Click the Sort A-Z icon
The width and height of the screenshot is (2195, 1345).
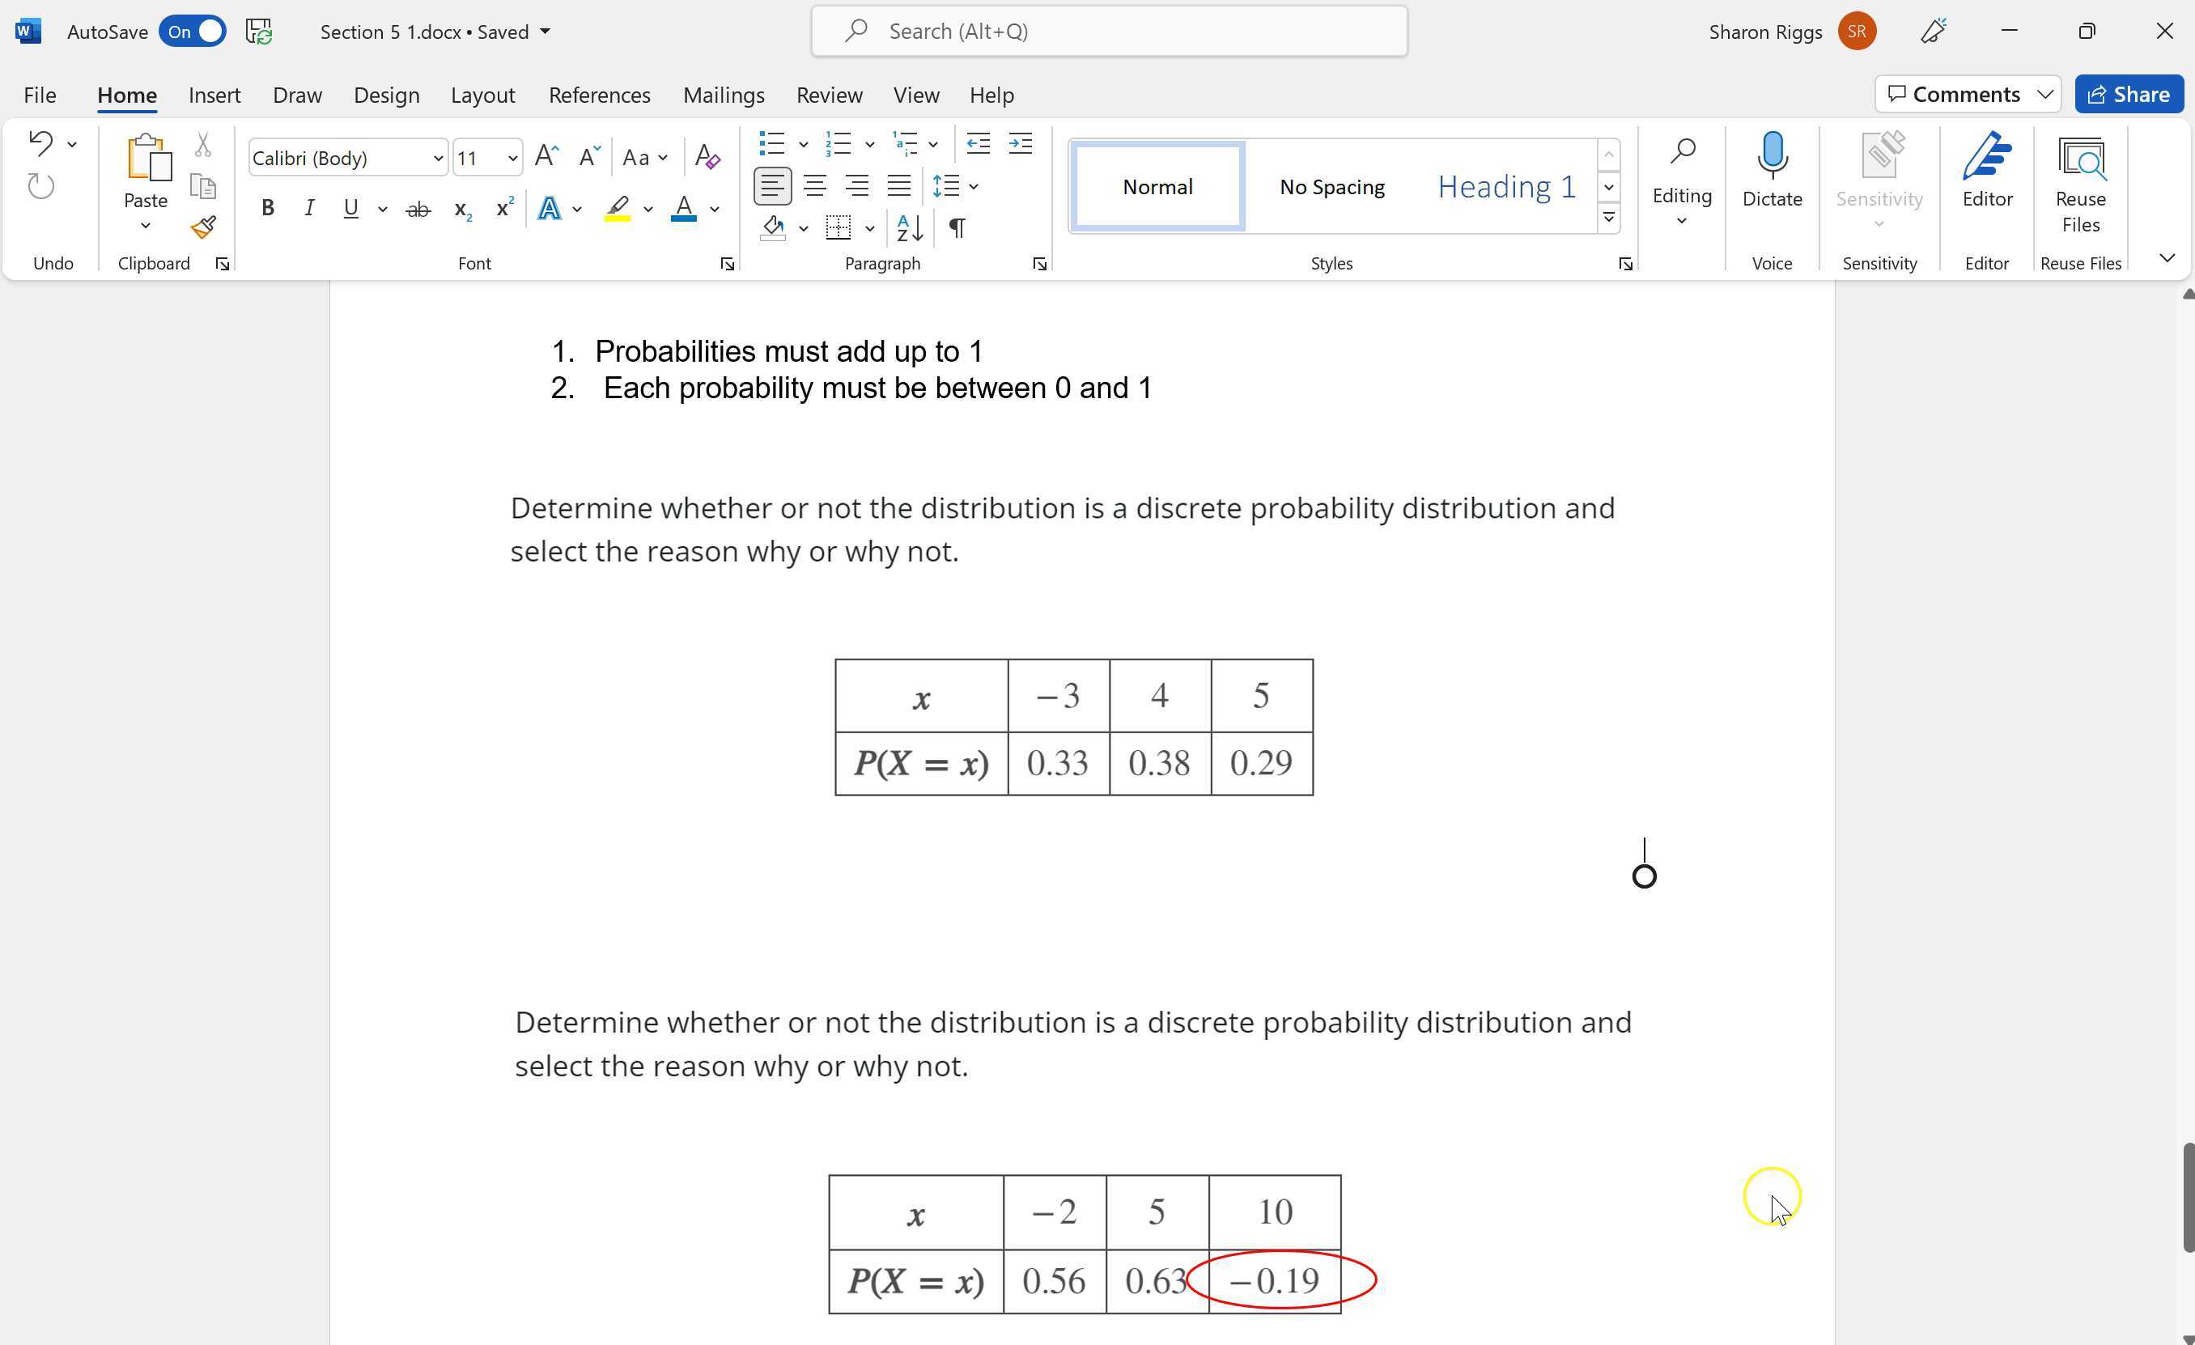[910, 228]
